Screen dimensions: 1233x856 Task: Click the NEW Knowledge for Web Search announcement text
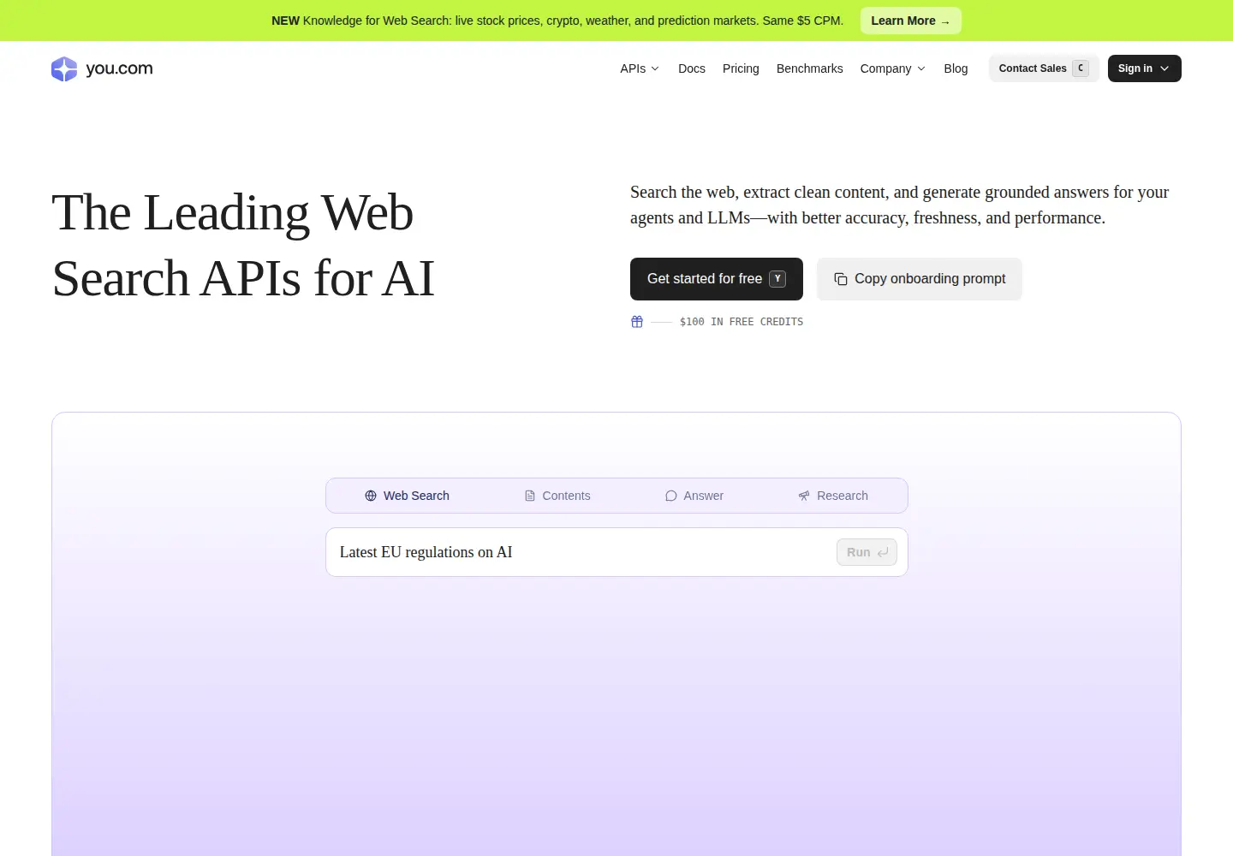point(557,21)
